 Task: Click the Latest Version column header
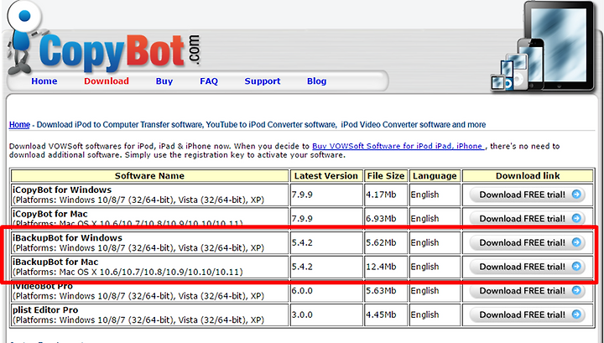point(325,176)
